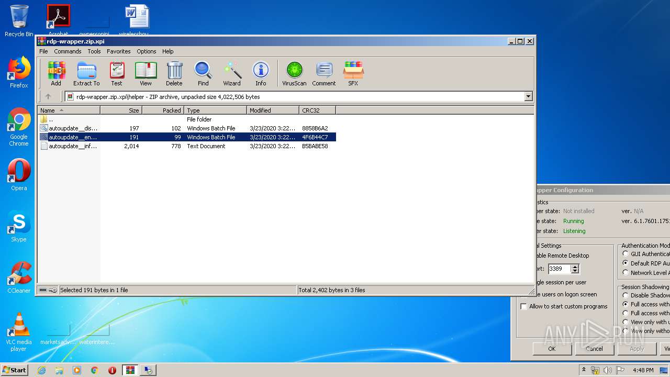Expand the archive path dropdown
Image resolution: width=670 pixels, height=377 pixels.
pos(528,96)
